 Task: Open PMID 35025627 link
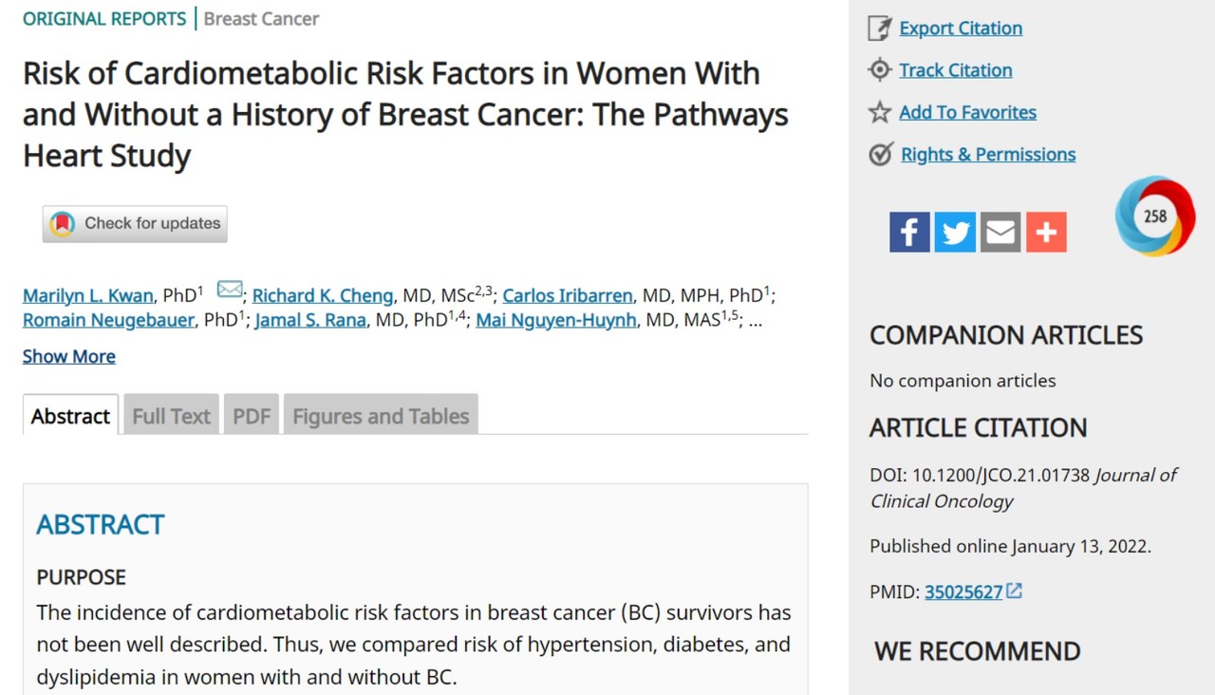[x=963, y=592]
